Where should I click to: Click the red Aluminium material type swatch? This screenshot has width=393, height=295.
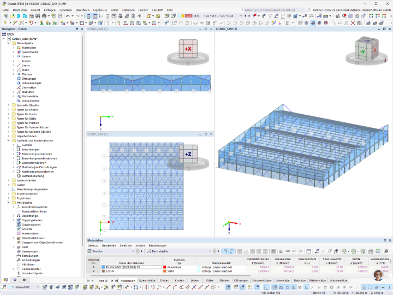point(165,267)
